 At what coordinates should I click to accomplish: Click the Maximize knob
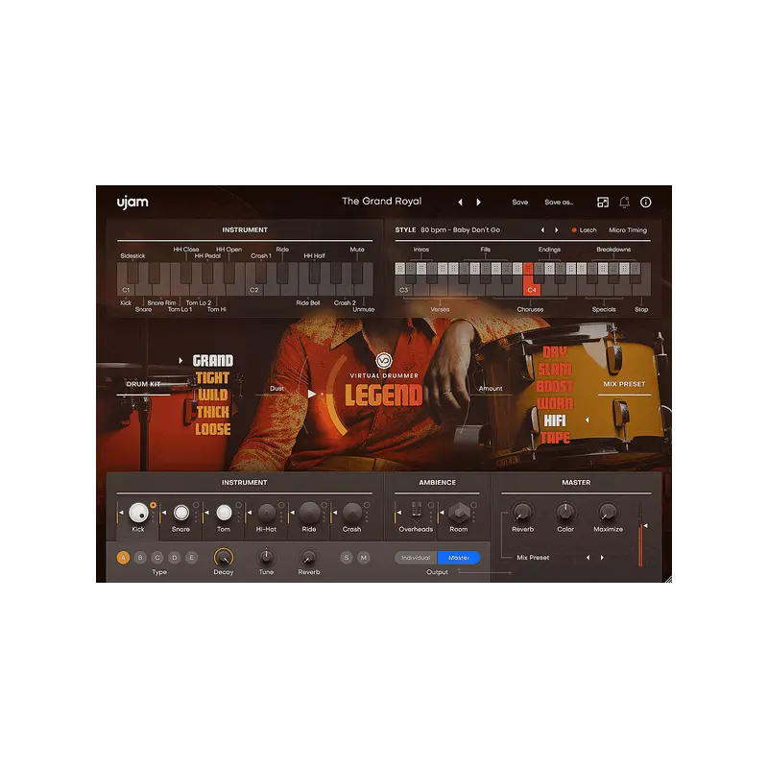pos(608,513)
